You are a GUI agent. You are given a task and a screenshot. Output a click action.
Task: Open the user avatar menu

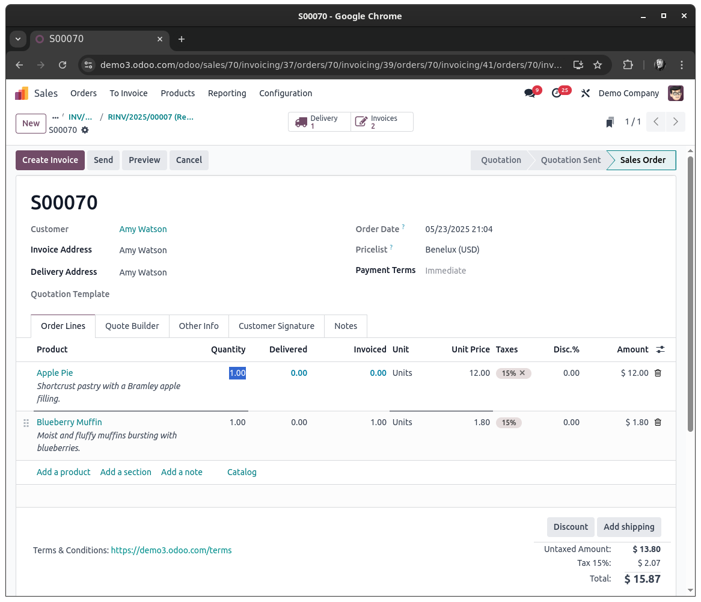[676, 93]
